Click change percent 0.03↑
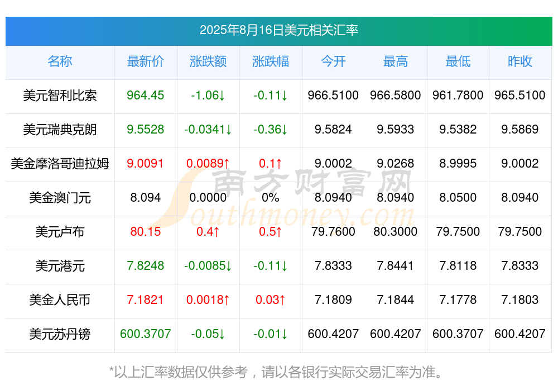Image resolution: width=558 pixels, height=390 pixels. [271, 299]
